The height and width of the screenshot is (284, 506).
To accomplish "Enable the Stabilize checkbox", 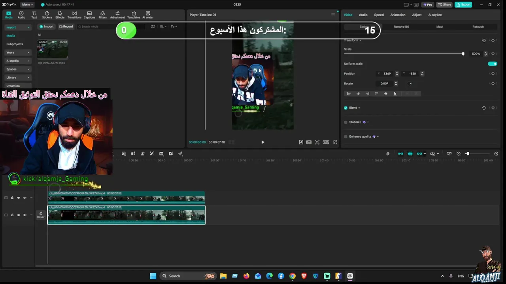I will click(346, 122).
